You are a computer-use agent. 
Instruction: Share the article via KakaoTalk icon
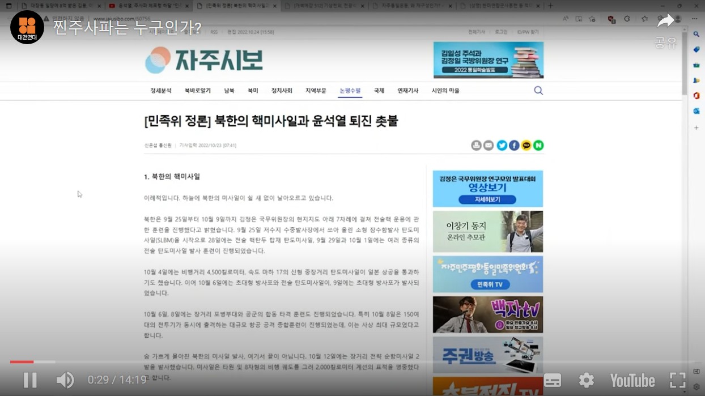pyautogui.click(x=526, y=146)
